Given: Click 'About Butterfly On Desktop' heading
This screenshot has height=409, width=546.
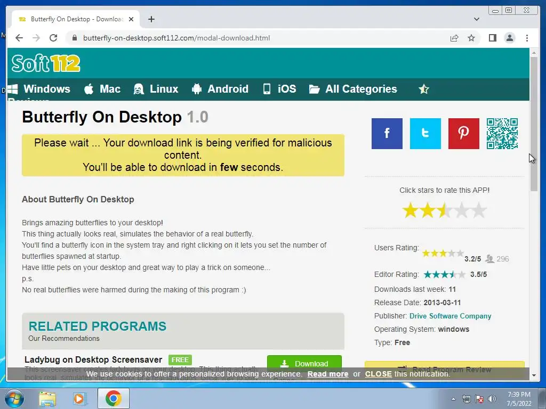Looking at the screenshot, I should [x=78, y=199].
